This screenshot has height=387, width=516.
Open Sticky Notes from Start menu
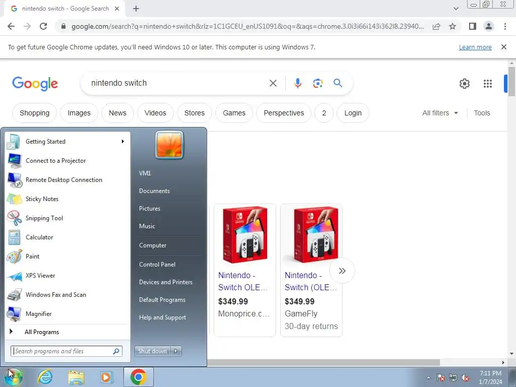(68, 199)
